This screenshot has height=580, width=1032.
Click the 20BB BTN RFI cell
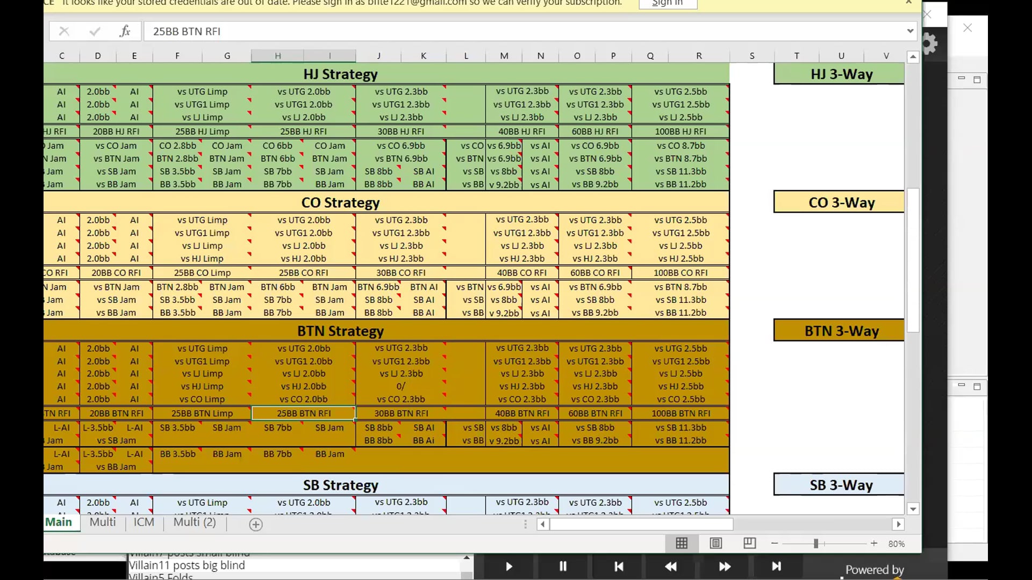coord(116,414)
